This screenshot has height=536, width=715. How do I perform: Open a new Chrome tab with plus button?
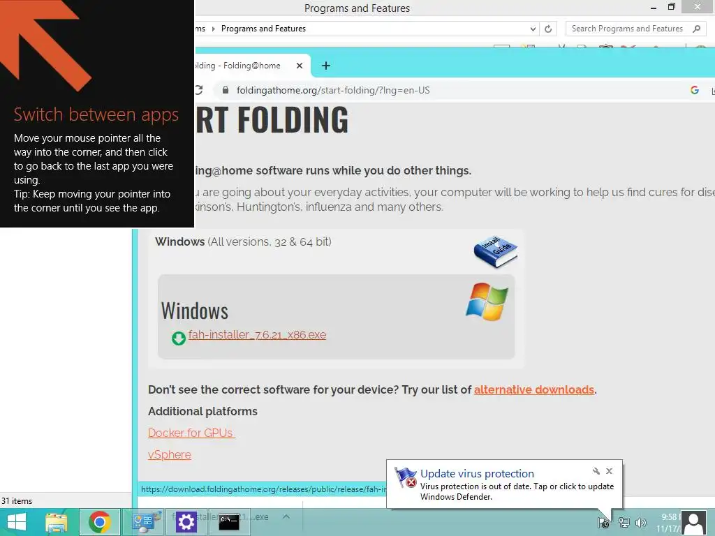[325, 66]
